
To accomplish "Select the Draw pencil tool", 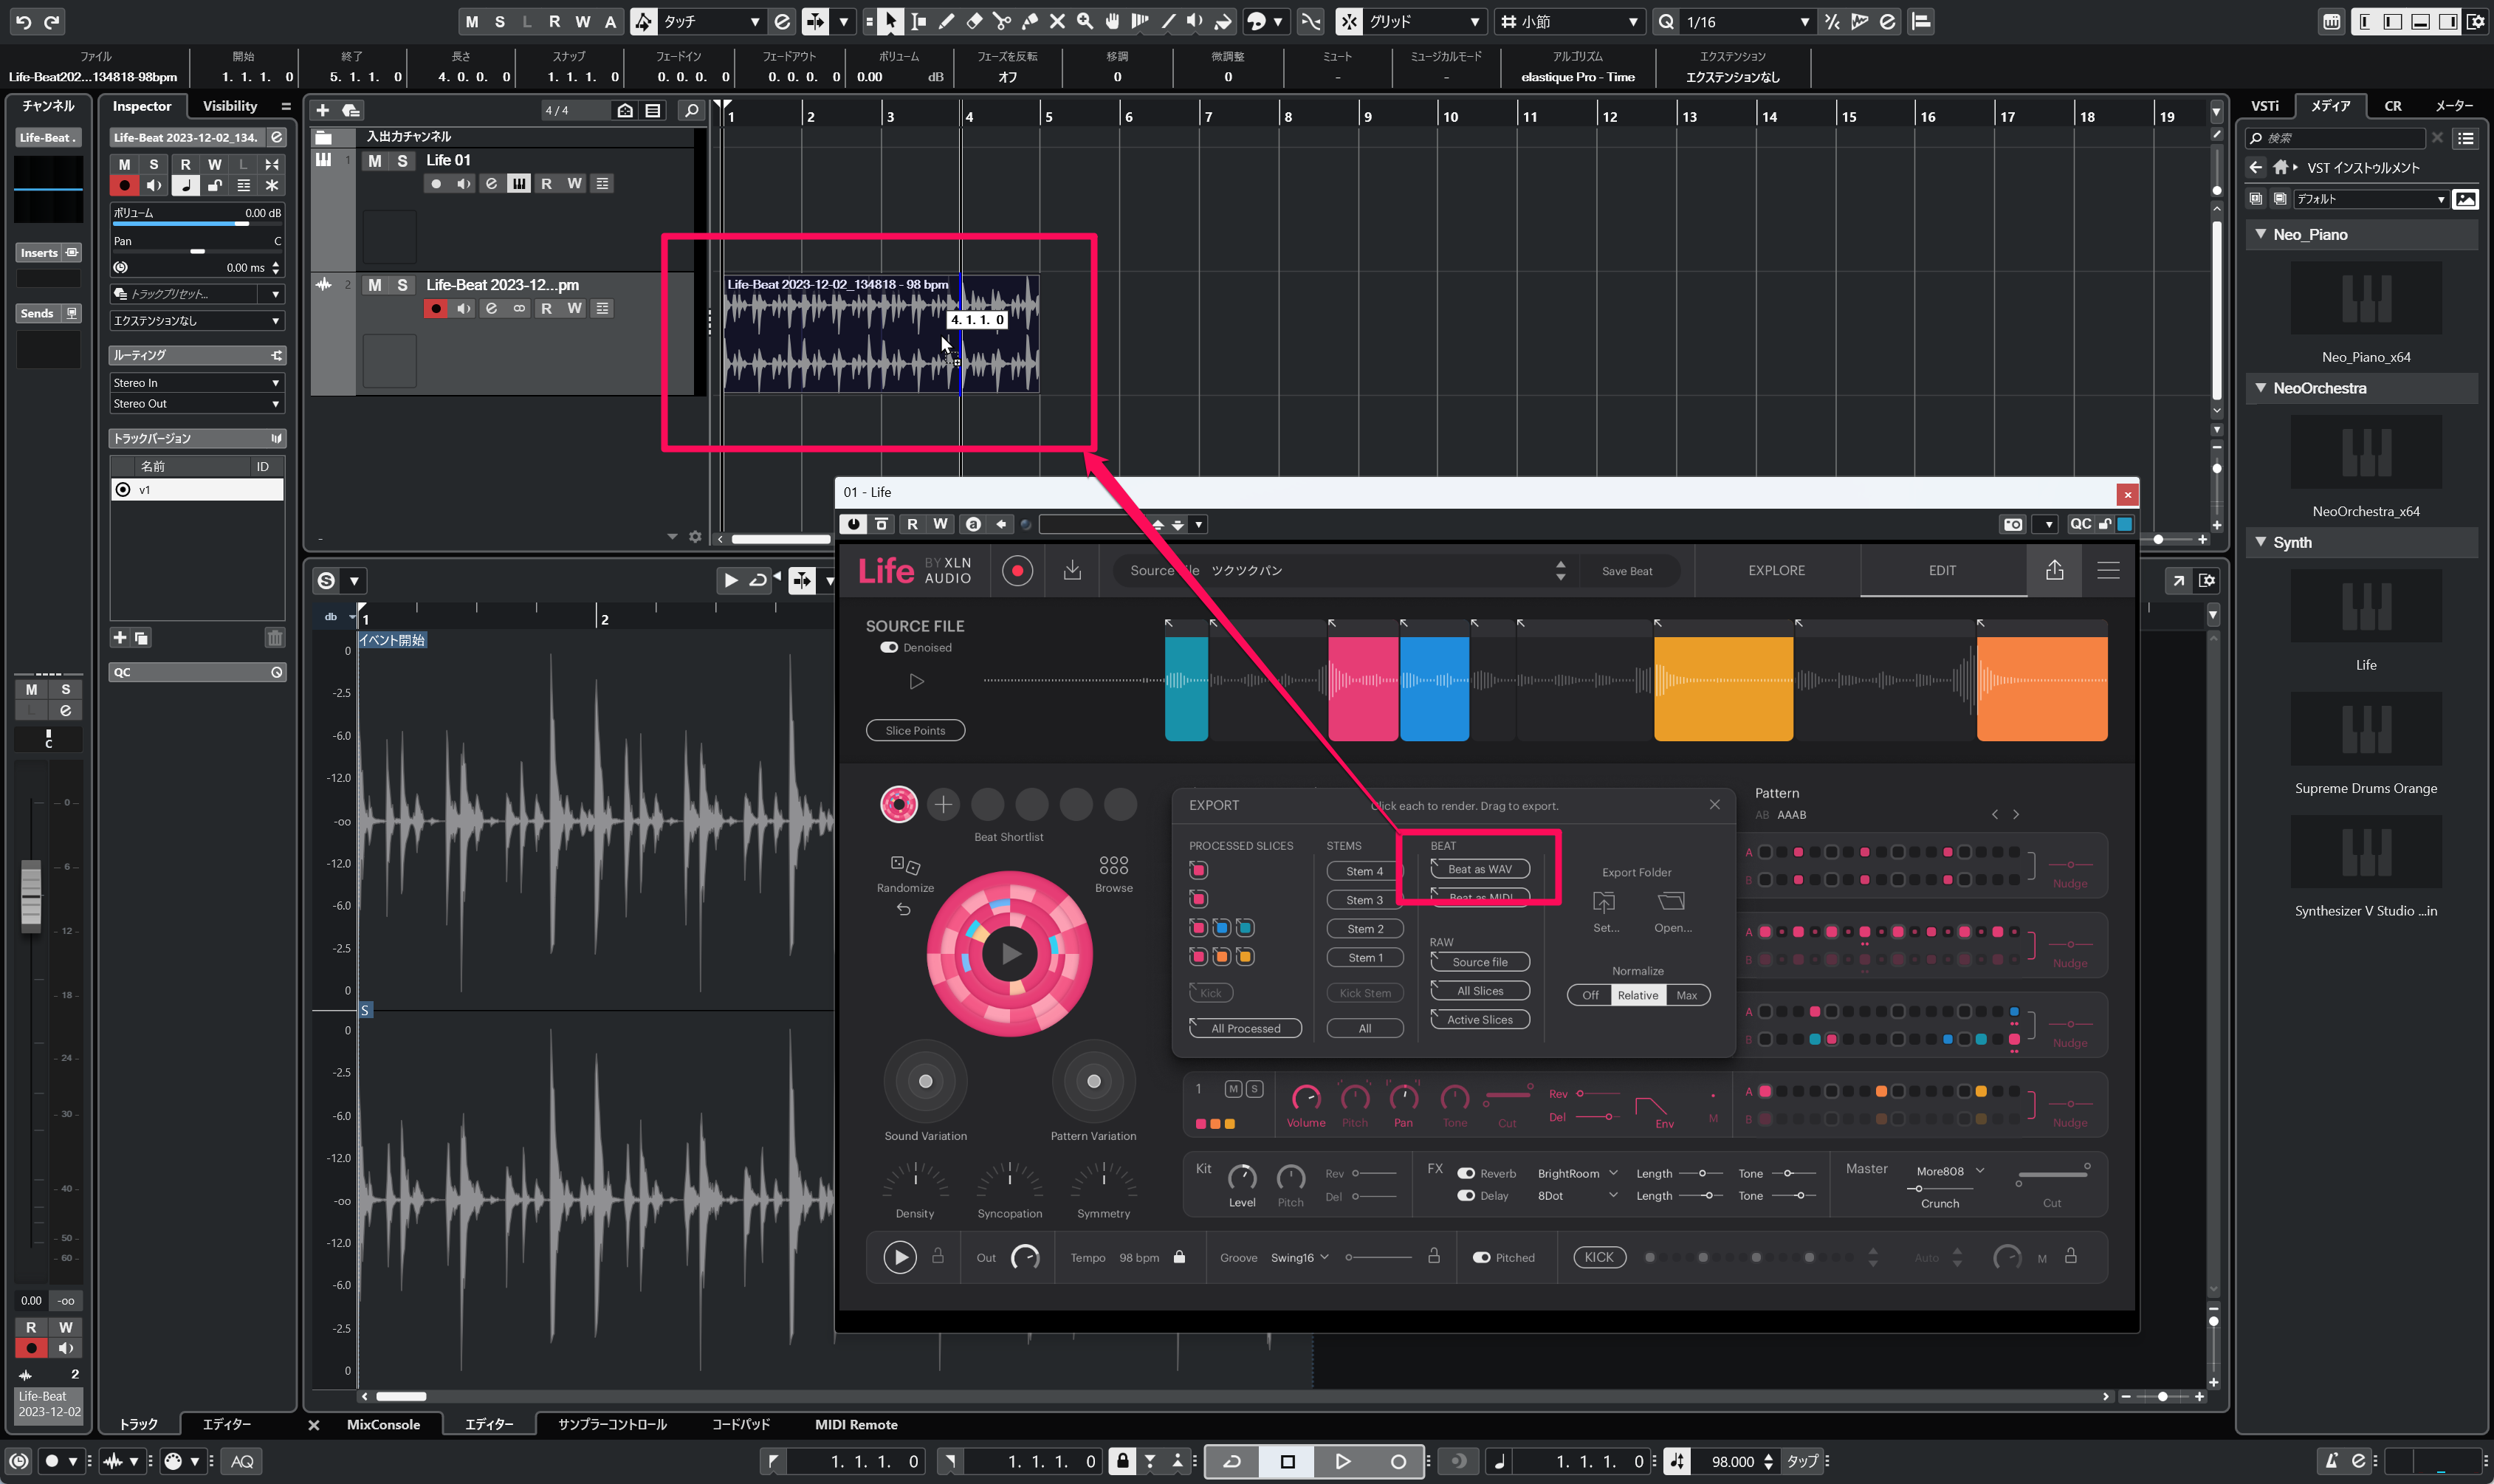I will click(x=946, y=21).
